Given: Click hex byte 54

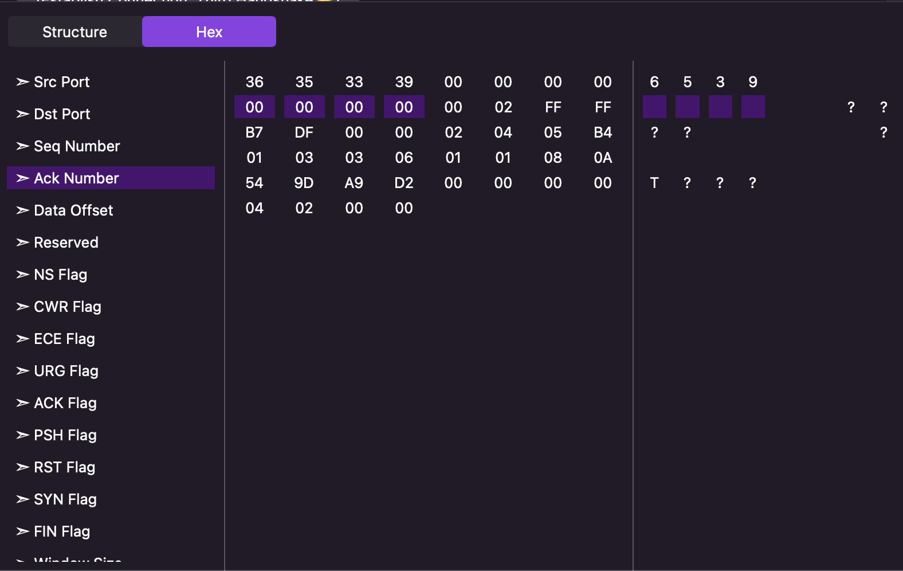Looking at the screenshot, I should [254, 183].
